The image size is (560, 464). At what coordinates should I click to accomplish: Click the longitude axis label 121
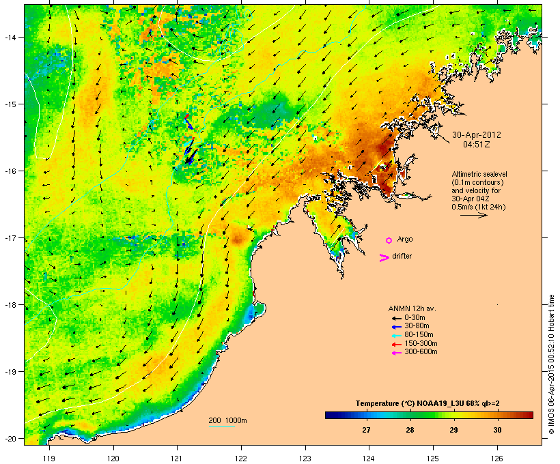tap(177, 459)
